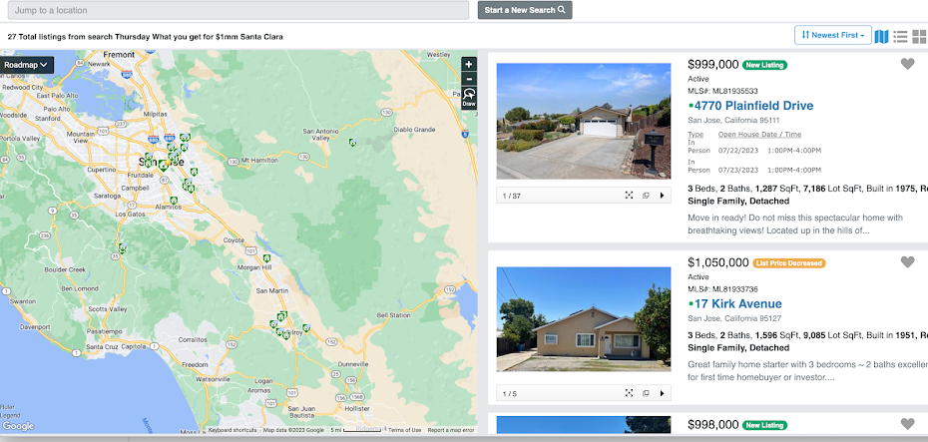
Task: Open Keyboard shortcuts on the map
Action: [232, 430]
